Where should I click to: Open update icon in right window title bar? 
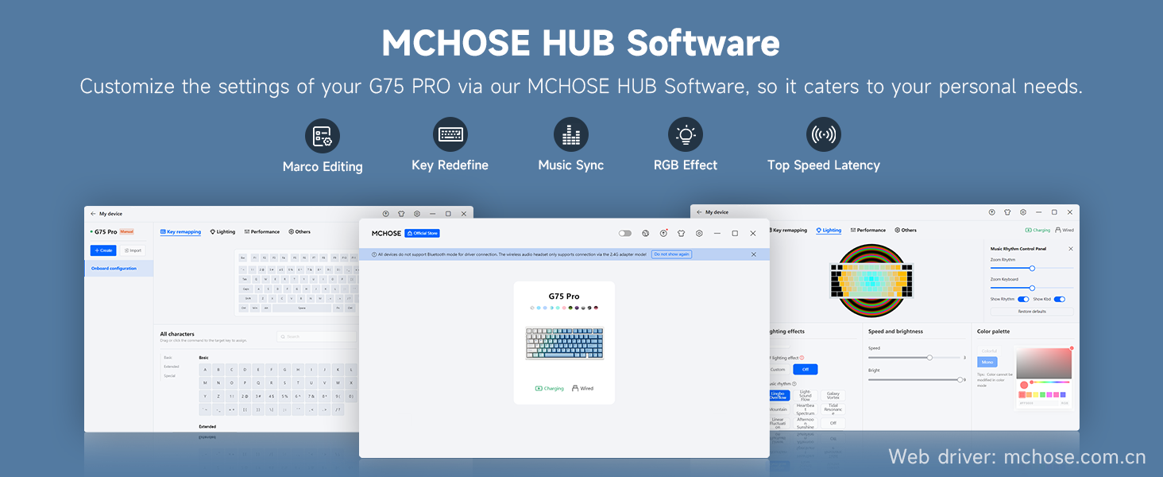pyautogui.click(x=992, y=212)
